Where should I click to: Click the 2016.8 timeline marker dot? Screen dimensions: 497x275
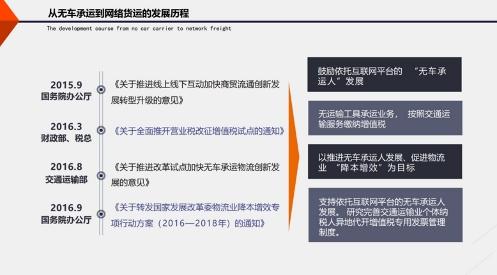coord(101,175)
